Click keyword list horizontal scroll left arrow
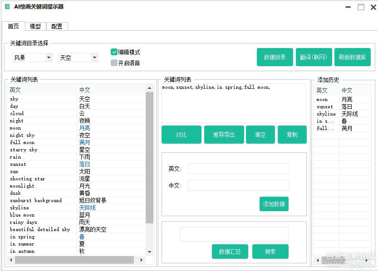The width and height of the screenshot is (378, 271). pos(11,260)
